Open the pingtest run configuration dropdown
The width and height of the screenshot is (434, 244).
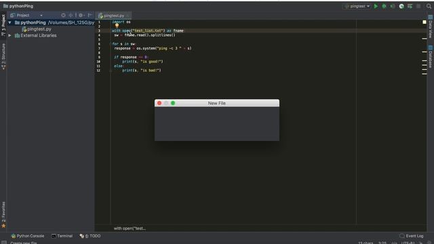(357, 6)
